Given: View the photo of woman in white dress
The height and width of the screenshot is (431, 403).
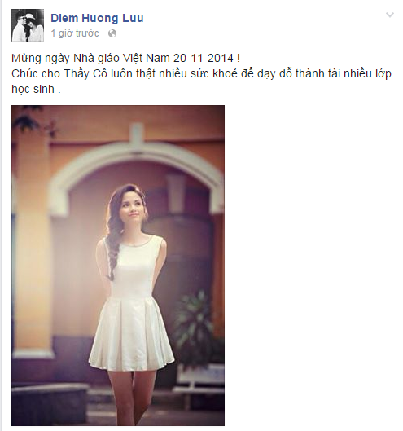Looking at the screenshot, I should (x=118, y=266).
